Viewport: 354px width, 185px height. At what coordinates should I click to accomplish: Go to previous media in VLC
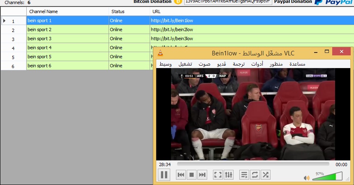[x=181, y=175]
